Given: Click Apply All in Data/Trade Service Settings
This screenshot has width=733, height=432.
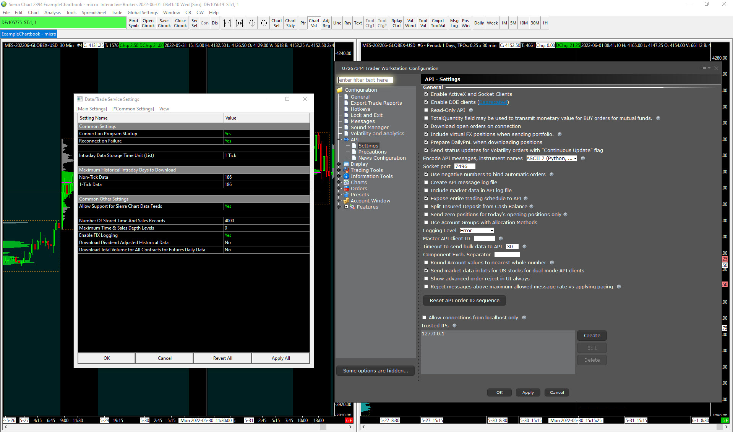Looking at the screenshot, I should click(281, 358).
